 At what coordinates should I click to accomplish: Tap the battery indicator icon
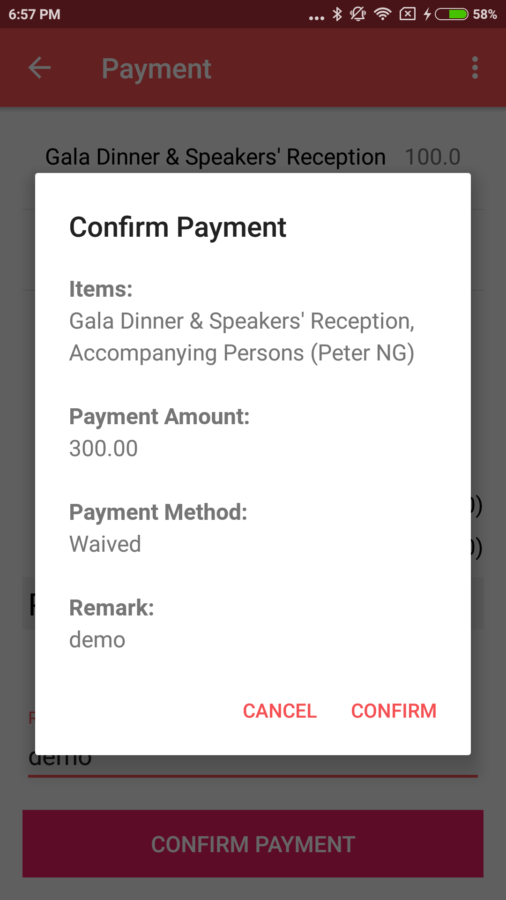(x=452, y=14)
